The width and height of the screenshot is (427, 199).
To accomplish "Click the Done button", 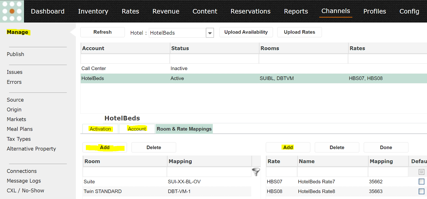I will [x=386, y=147].
